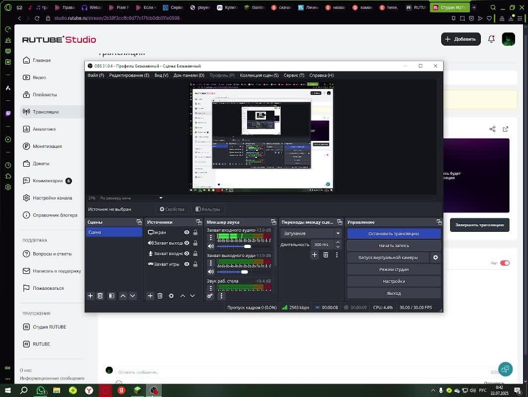Open options dots for Захват входного аудио
The height and width of the screenshot is (397, 528).
211,237
